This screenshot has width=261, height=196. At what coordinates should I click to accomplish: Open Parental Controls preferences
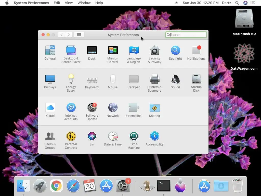click(71, 140)
